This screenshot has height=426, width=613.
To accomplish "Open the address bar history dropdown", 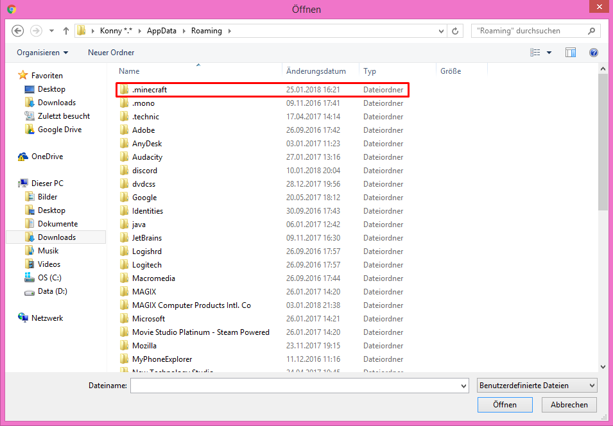I will (441, 31).
